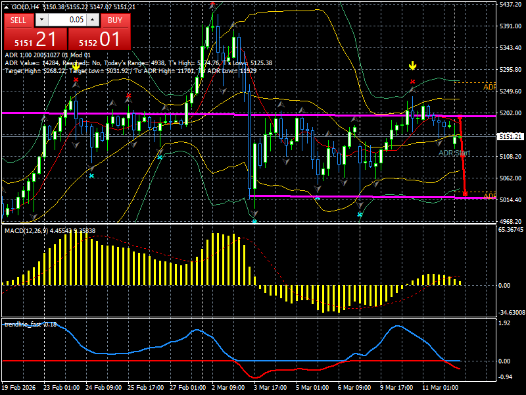The image size is (526, 395).
Task: Click the '25 Feb 17:00' time label
Action: 145,387
